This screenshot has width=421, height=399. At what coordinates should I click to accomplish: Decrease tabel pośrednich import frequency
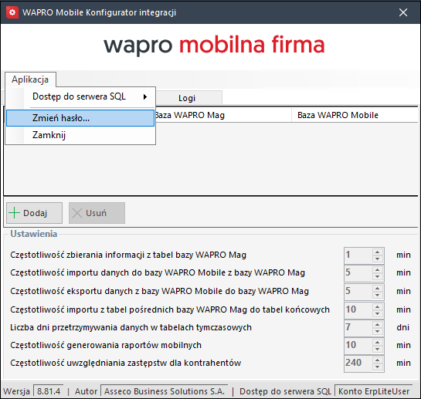point(378,313)
